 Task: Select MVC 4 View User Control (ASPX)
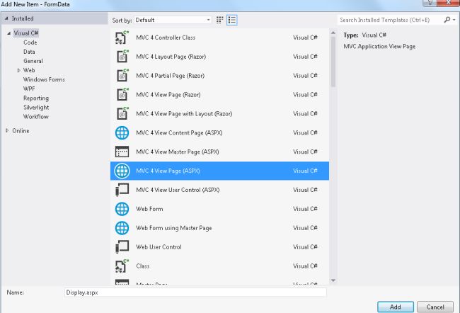click(178, 190)
